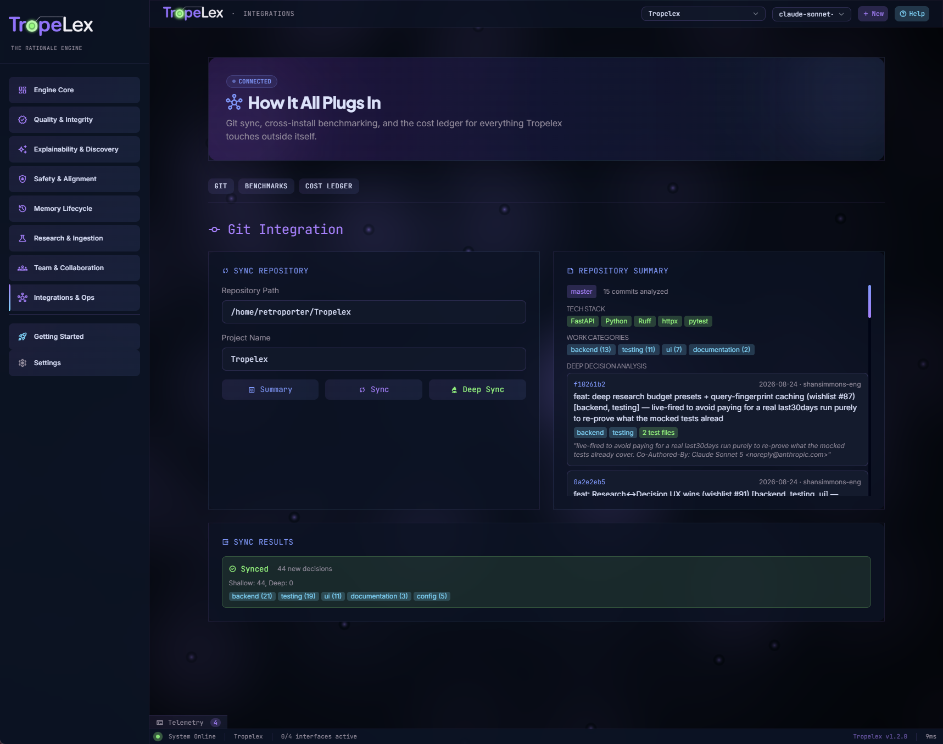
Task: Click the Deep Sync button
Action: 477,389
